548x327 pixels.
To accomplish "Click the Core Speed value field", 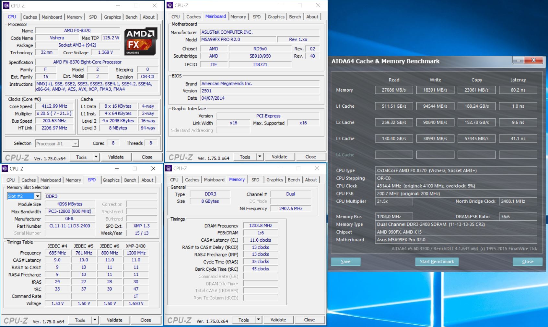I will [x=54, y=106].
